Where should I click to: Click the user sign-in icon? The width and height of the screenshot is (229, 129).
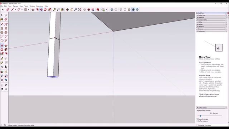[103, 10]
